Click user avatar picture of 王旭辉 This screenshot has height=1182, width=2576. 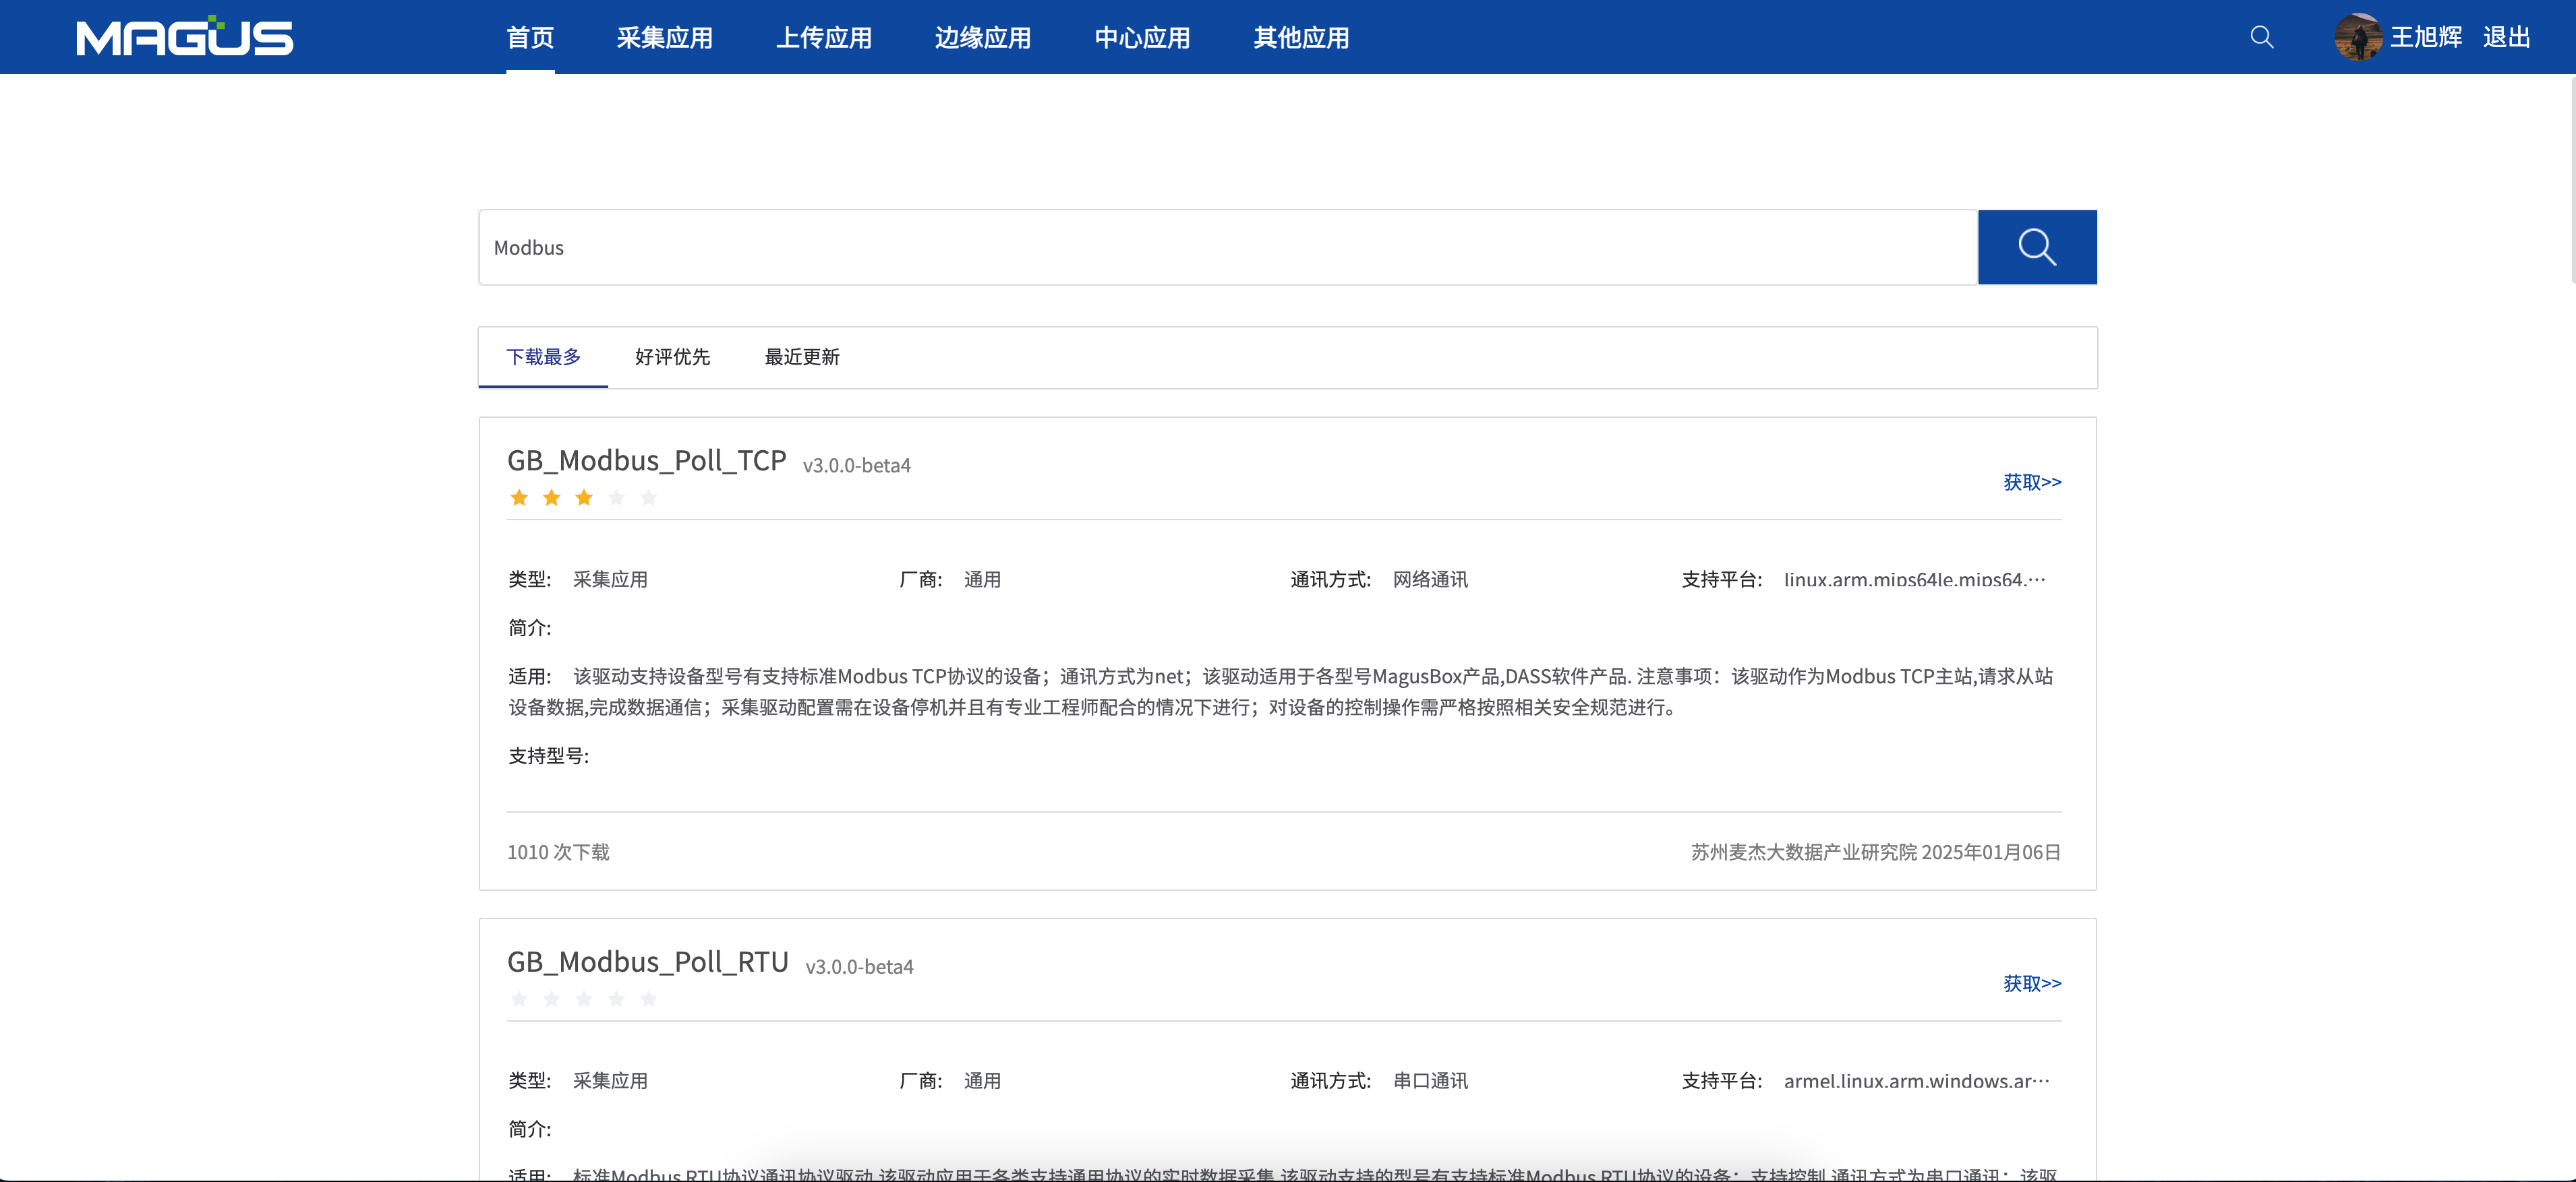click(2358, 37)
